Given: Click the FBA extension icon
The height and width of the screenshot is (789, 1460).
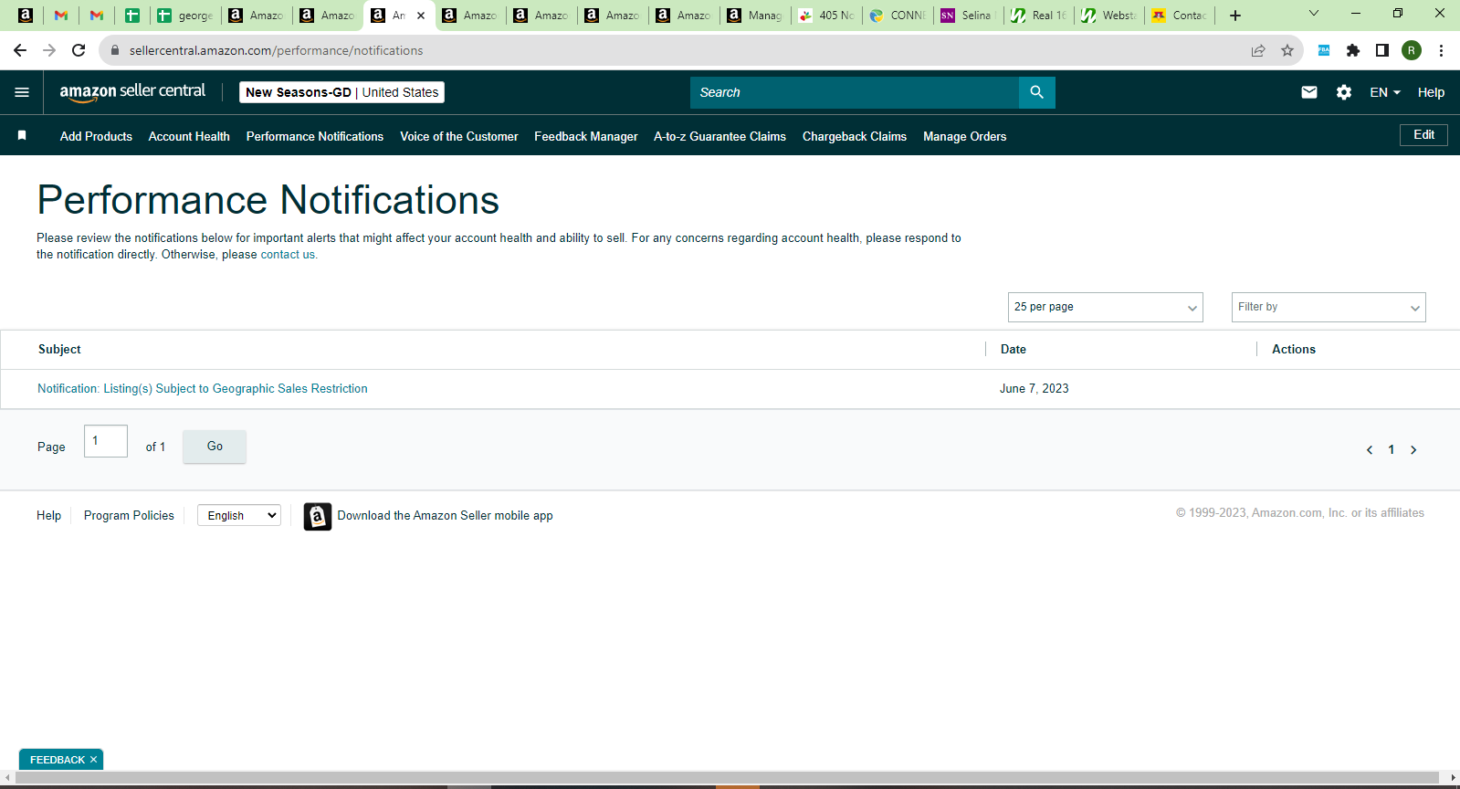Looking at the screenshot, I should click(1324, 50).
